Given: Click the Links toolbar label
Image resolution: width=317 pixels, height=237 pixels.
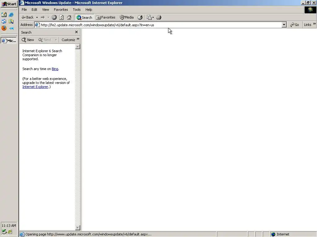Looking at the screenshot, I should click(307, 25).
